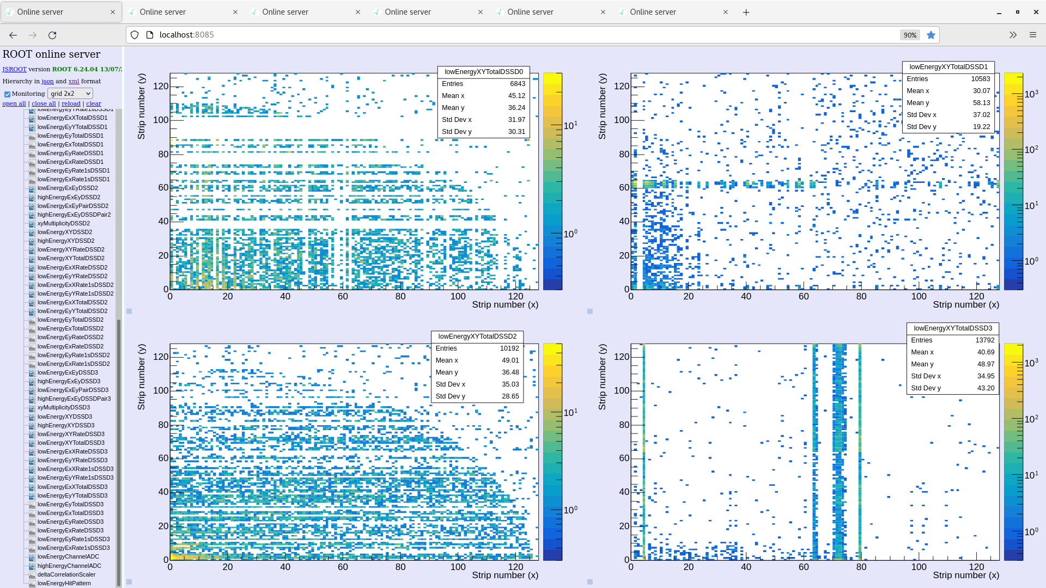
Task: Click the 'reload' hierarchy link
Action: click(x=71, y=103)
